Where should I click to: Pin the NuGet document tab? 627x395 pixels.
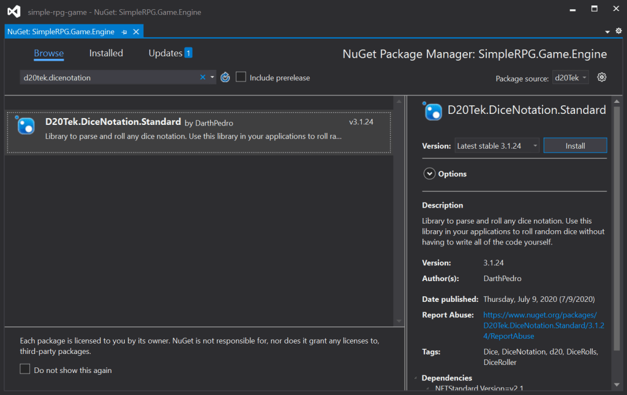(x=124, y=31)
